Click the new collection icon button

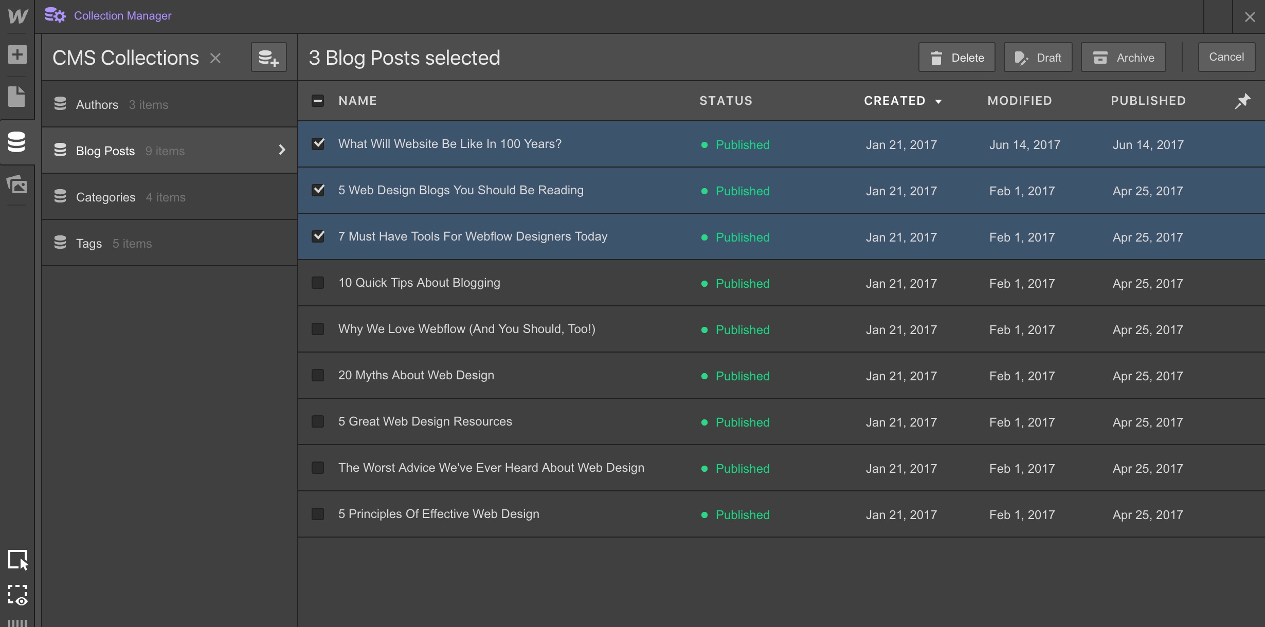tap(268, 58)
